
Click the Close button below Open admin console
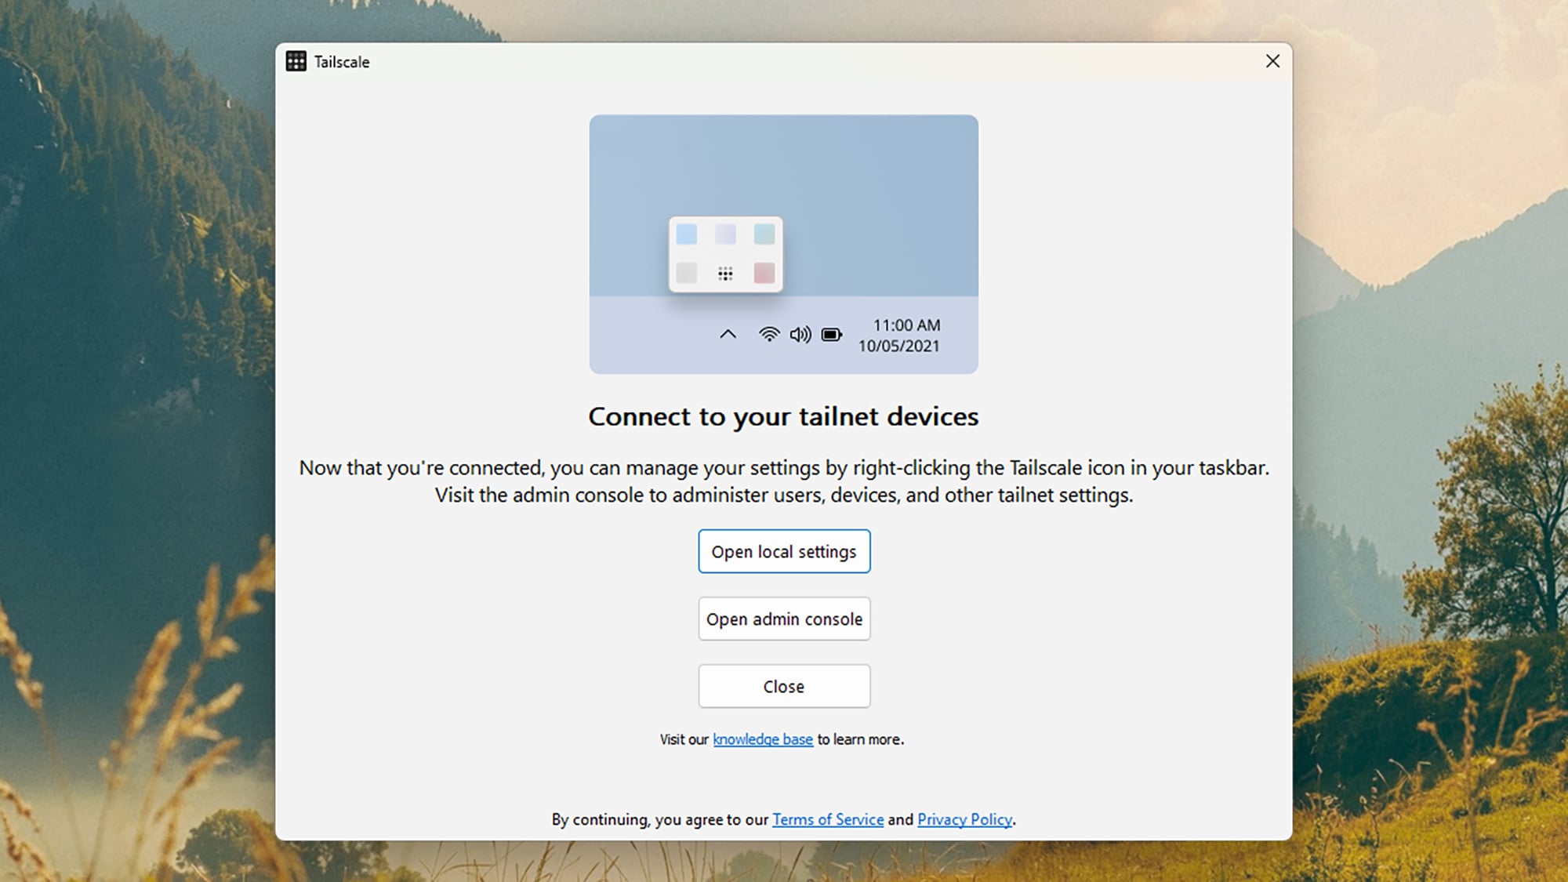pyautogui.click(x=784, y=686)
